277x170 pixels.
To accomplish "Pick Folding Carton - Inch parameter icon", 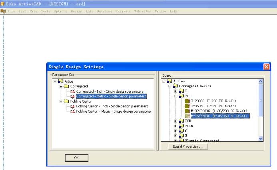I will 72,106.
